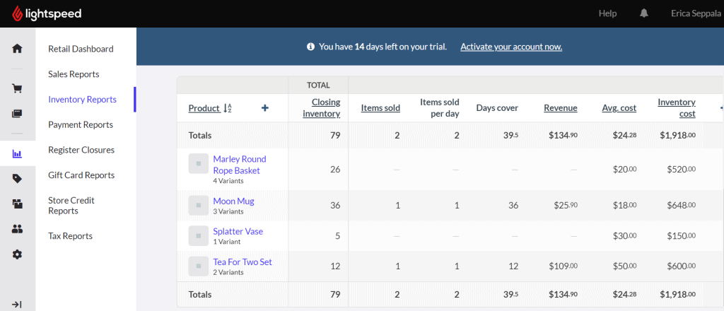
Task: Open Sales Reports from the menu
Action: click(74, 74)
